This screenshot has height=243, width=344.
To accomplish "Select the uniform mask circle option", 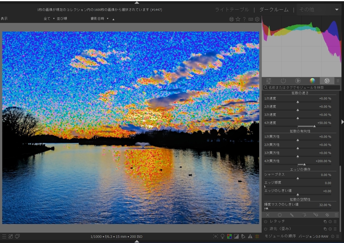I will [x=280, y=215].
